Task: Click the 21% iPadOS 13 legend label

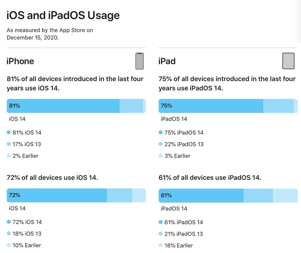Action: point(184,234)
